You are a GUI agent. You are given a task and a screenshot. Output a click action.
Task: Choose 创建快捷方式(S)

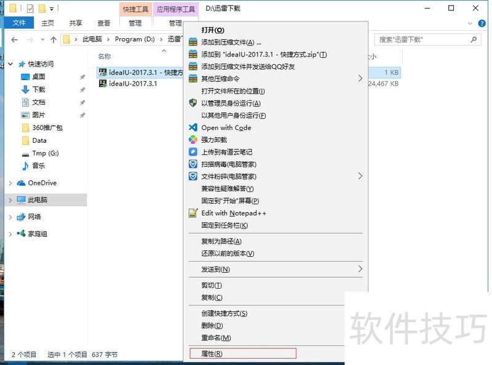coord(224,313)
